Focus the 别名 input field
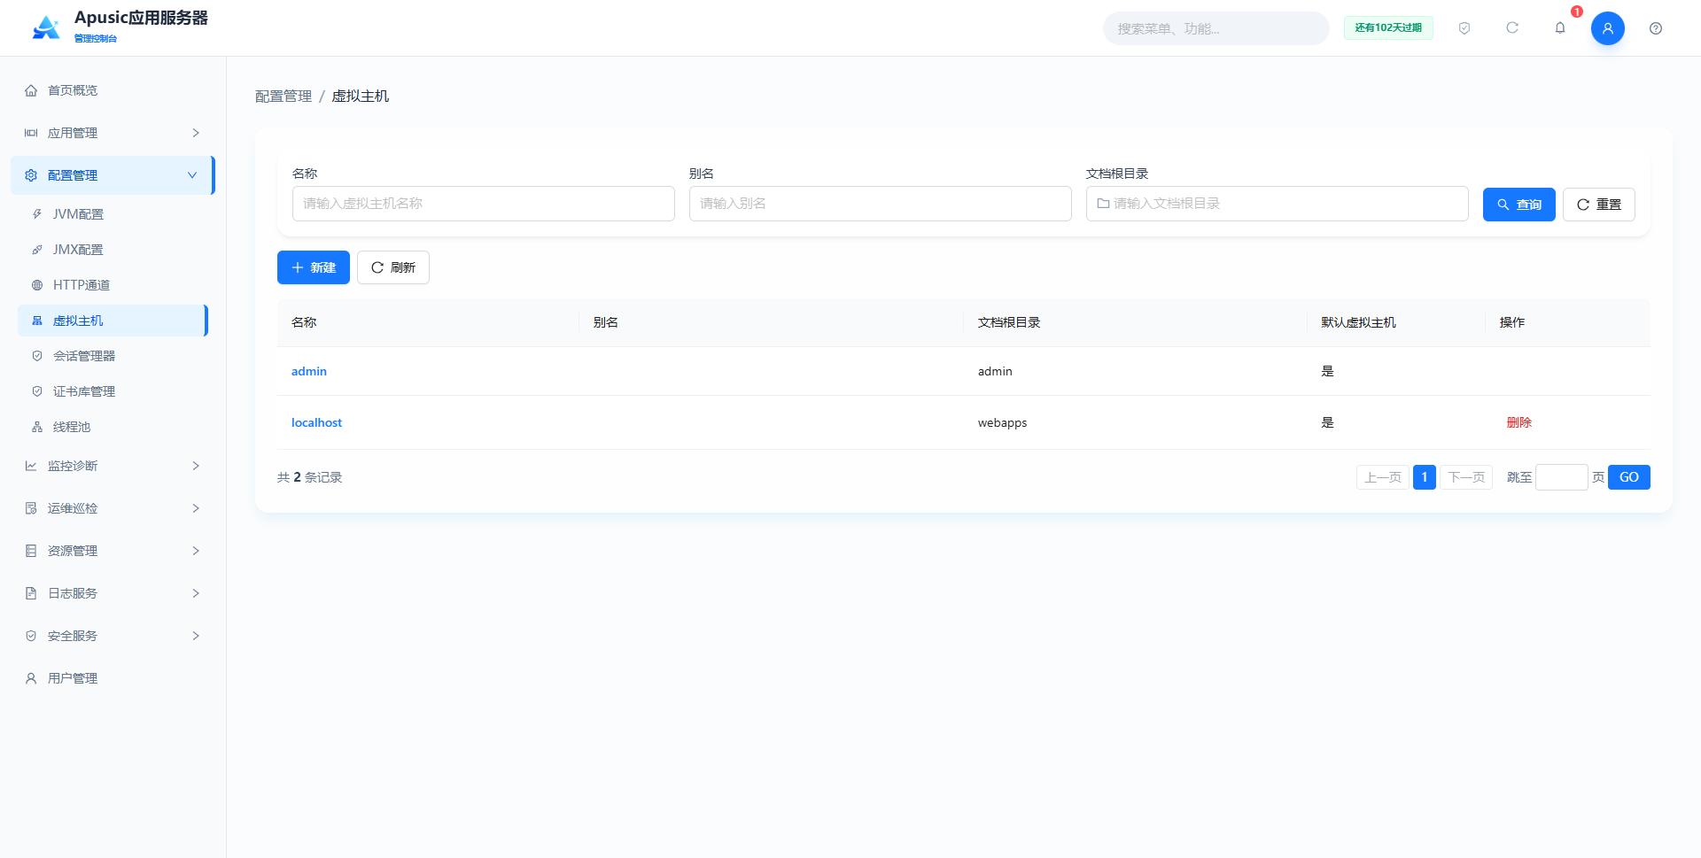Image resolution: width=1701 pixels, height=858 pixels. (881, 204)
